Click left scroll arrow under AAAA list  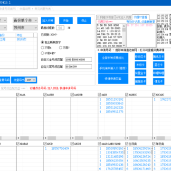pos(18,138)
